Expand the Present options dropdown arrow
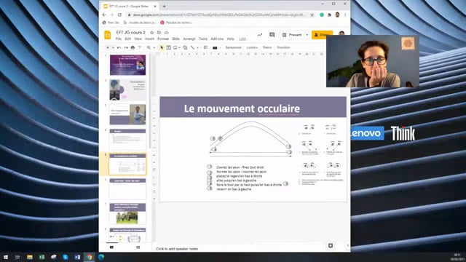 click(307, 35)
